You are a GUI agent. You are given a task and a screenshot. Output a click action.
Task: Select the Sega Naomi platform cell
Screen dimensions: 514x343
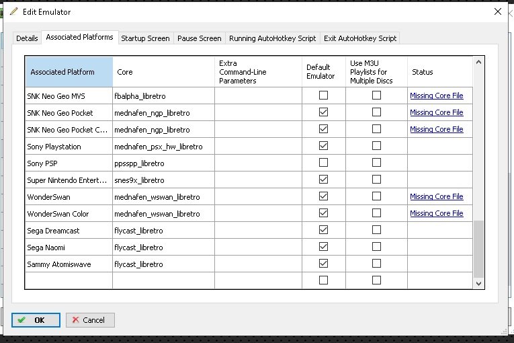(x=69, y=247)
